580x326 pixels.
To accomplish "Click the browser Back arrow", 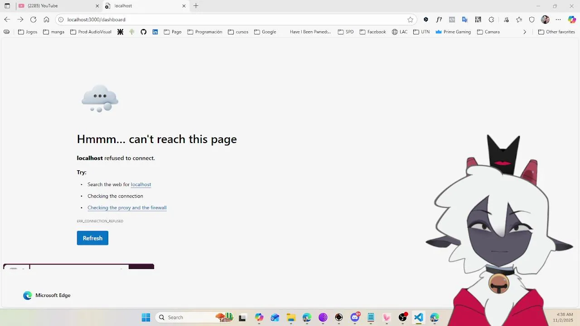I will (x=7, y=19).
